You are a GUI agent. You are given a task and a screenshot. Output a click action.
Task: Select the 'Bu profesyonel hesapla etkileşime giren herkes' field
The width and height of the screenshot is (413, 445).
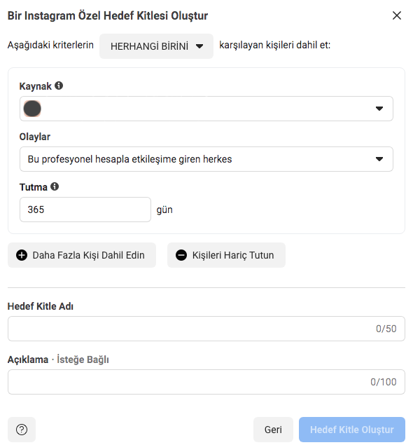click(x=206, y=159)
